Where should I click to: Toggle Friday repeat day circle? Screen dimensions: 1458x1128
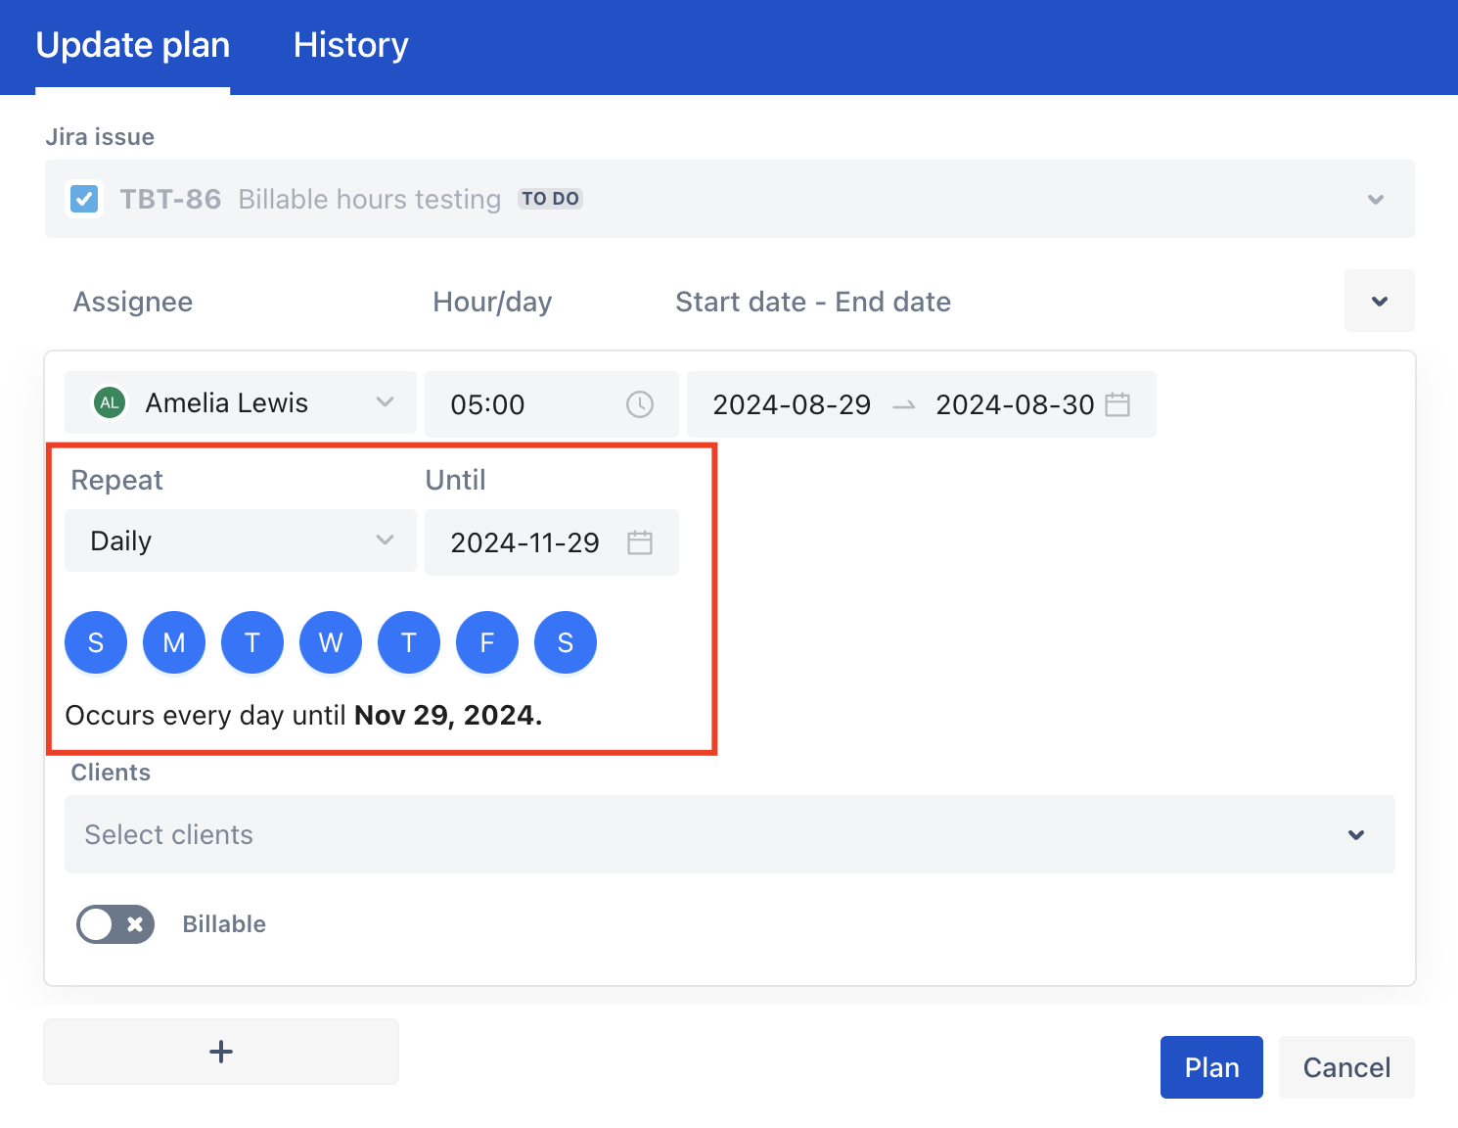(x=487, y=642)
